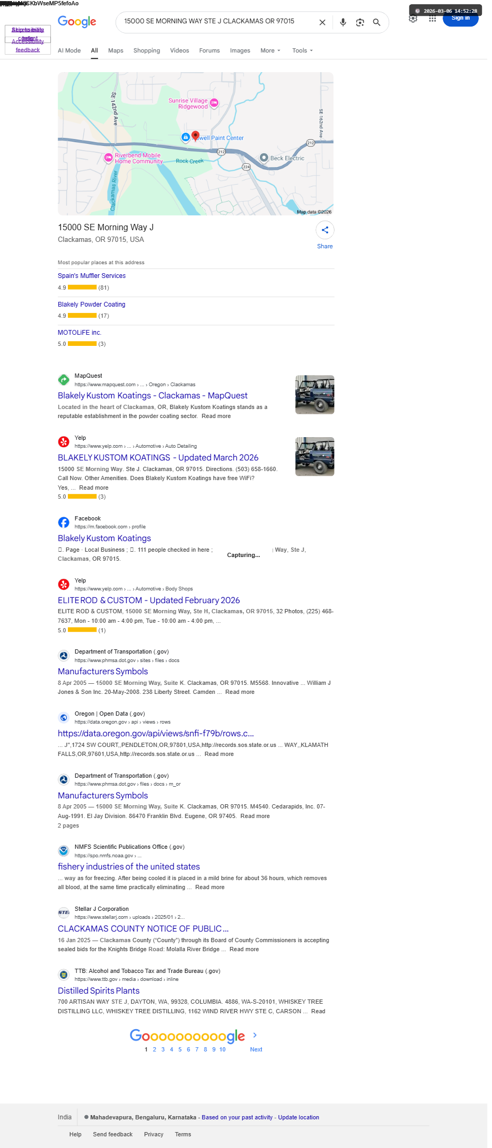
Task: Clear the search box with X icon
Action: coord(322,22)
